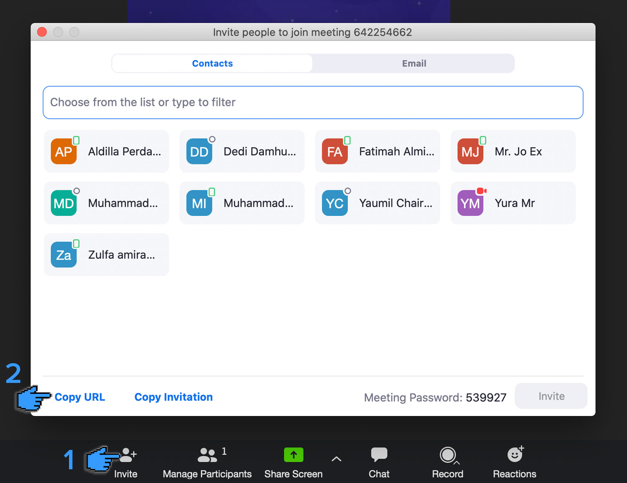Open the Reactions picker

tap(515, 460)
